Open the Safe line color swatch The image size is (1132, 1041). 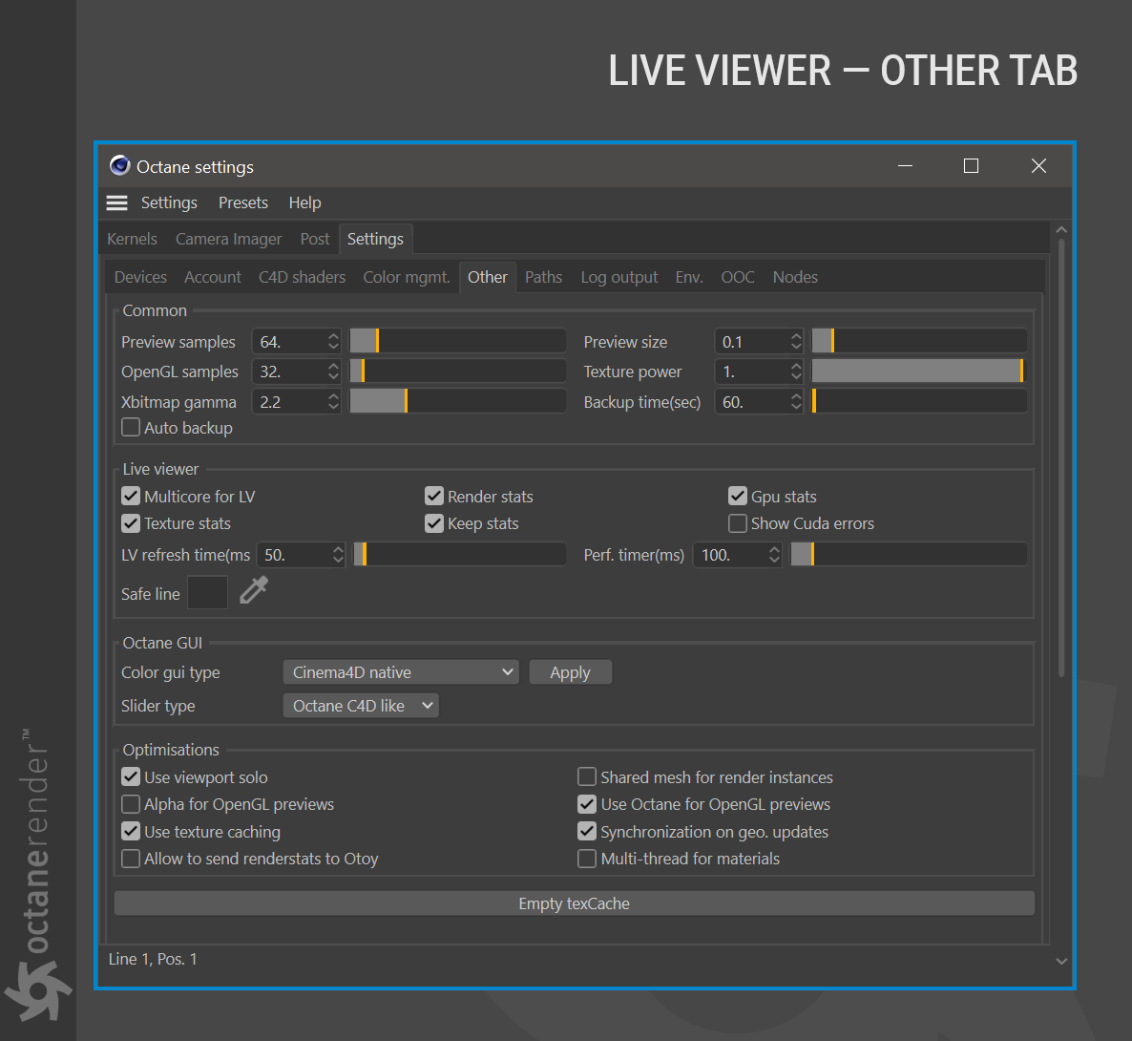[208, 592]
